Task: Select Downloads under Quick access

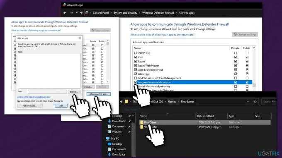Action: [x=119, y=121]
